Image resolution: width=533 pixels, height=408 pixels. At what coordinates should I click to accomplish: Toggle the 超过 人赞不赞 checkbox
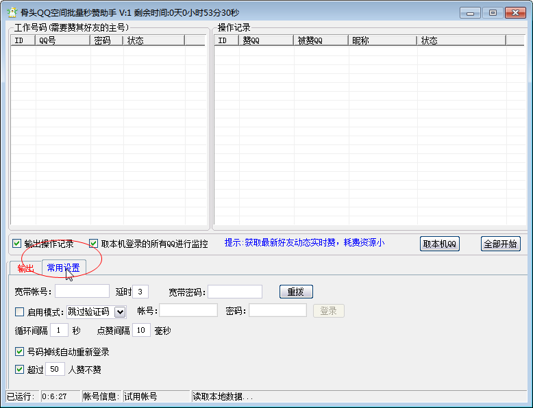[19, 369]
